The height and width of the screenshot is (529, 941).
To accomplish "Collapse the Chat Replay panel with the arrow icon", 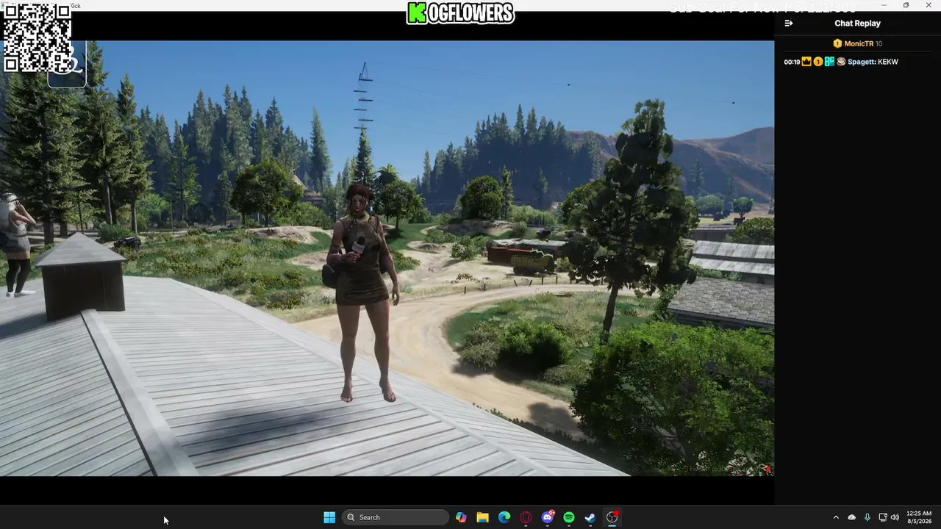I will click(789, 24).
